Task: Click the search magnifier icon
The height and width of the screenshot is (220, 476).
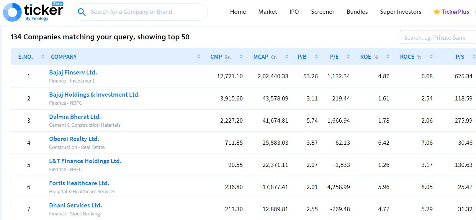Action: pos(82,12)
